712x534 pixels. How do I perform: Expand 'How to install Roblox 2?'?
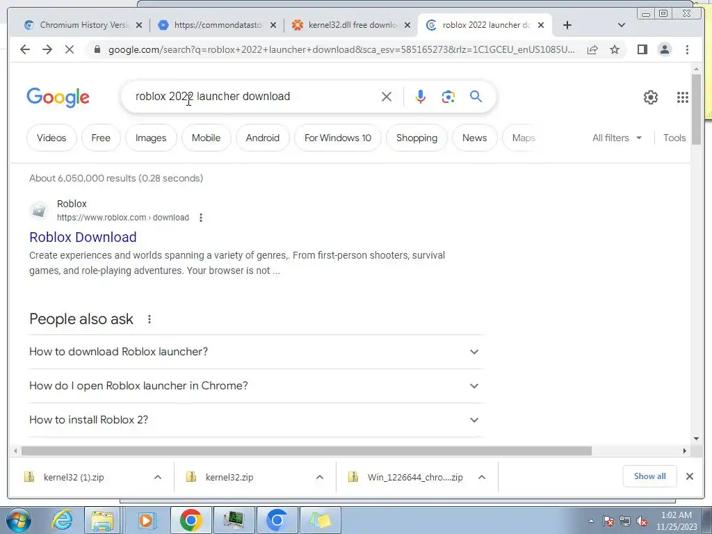[x=255, y=420]
